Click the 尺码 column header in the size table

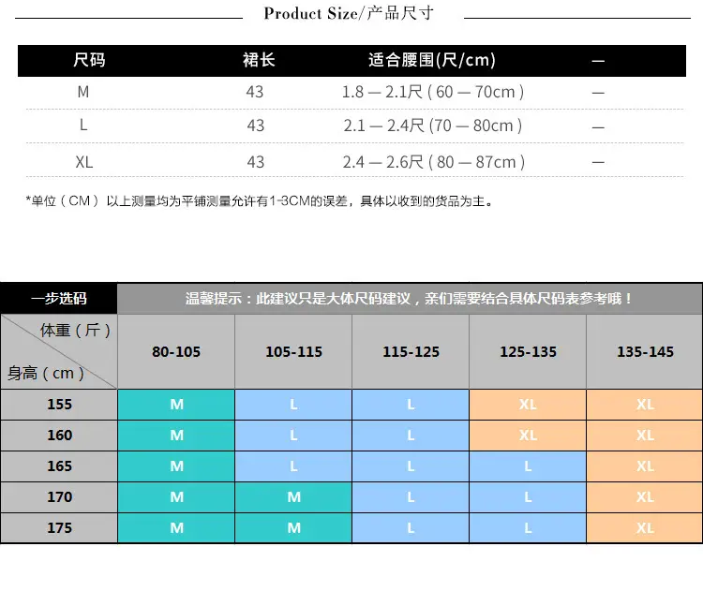pyautogui.click(x=89, y=60)
